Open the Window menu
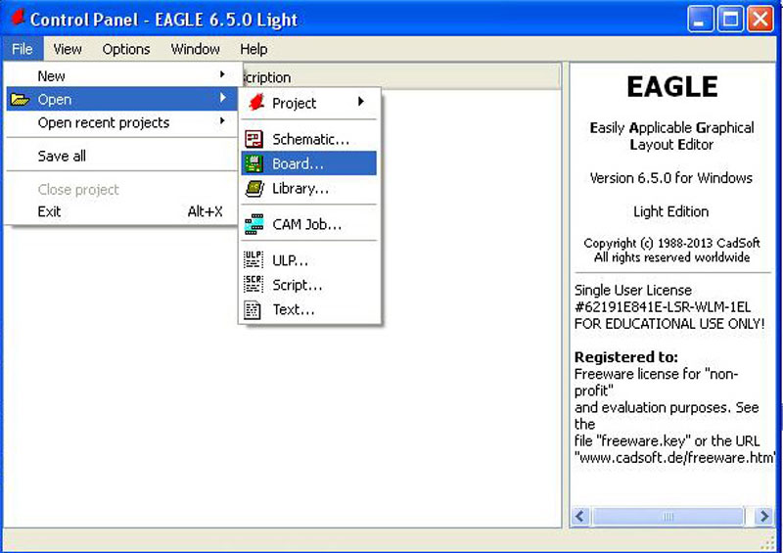Screen dimensions: 783x553 (x=195, y=49)
